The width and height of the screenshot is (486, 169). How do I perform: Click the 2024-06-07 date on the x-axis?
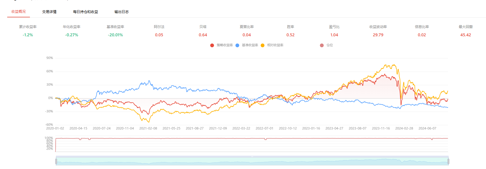coord(427,128)
